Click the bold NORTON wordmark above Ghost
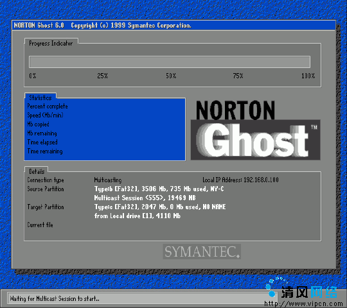 point(235,110)
